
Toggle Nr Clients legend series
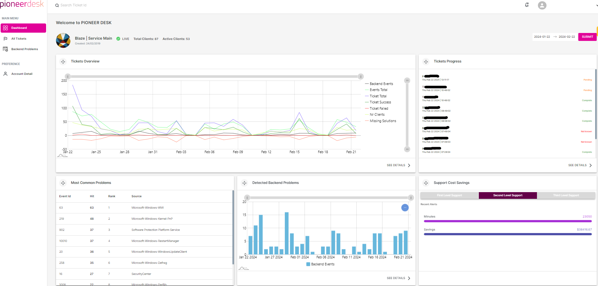click(x=375, y=114)
